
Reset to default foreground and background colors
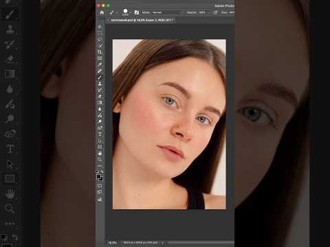click(97, 172)
